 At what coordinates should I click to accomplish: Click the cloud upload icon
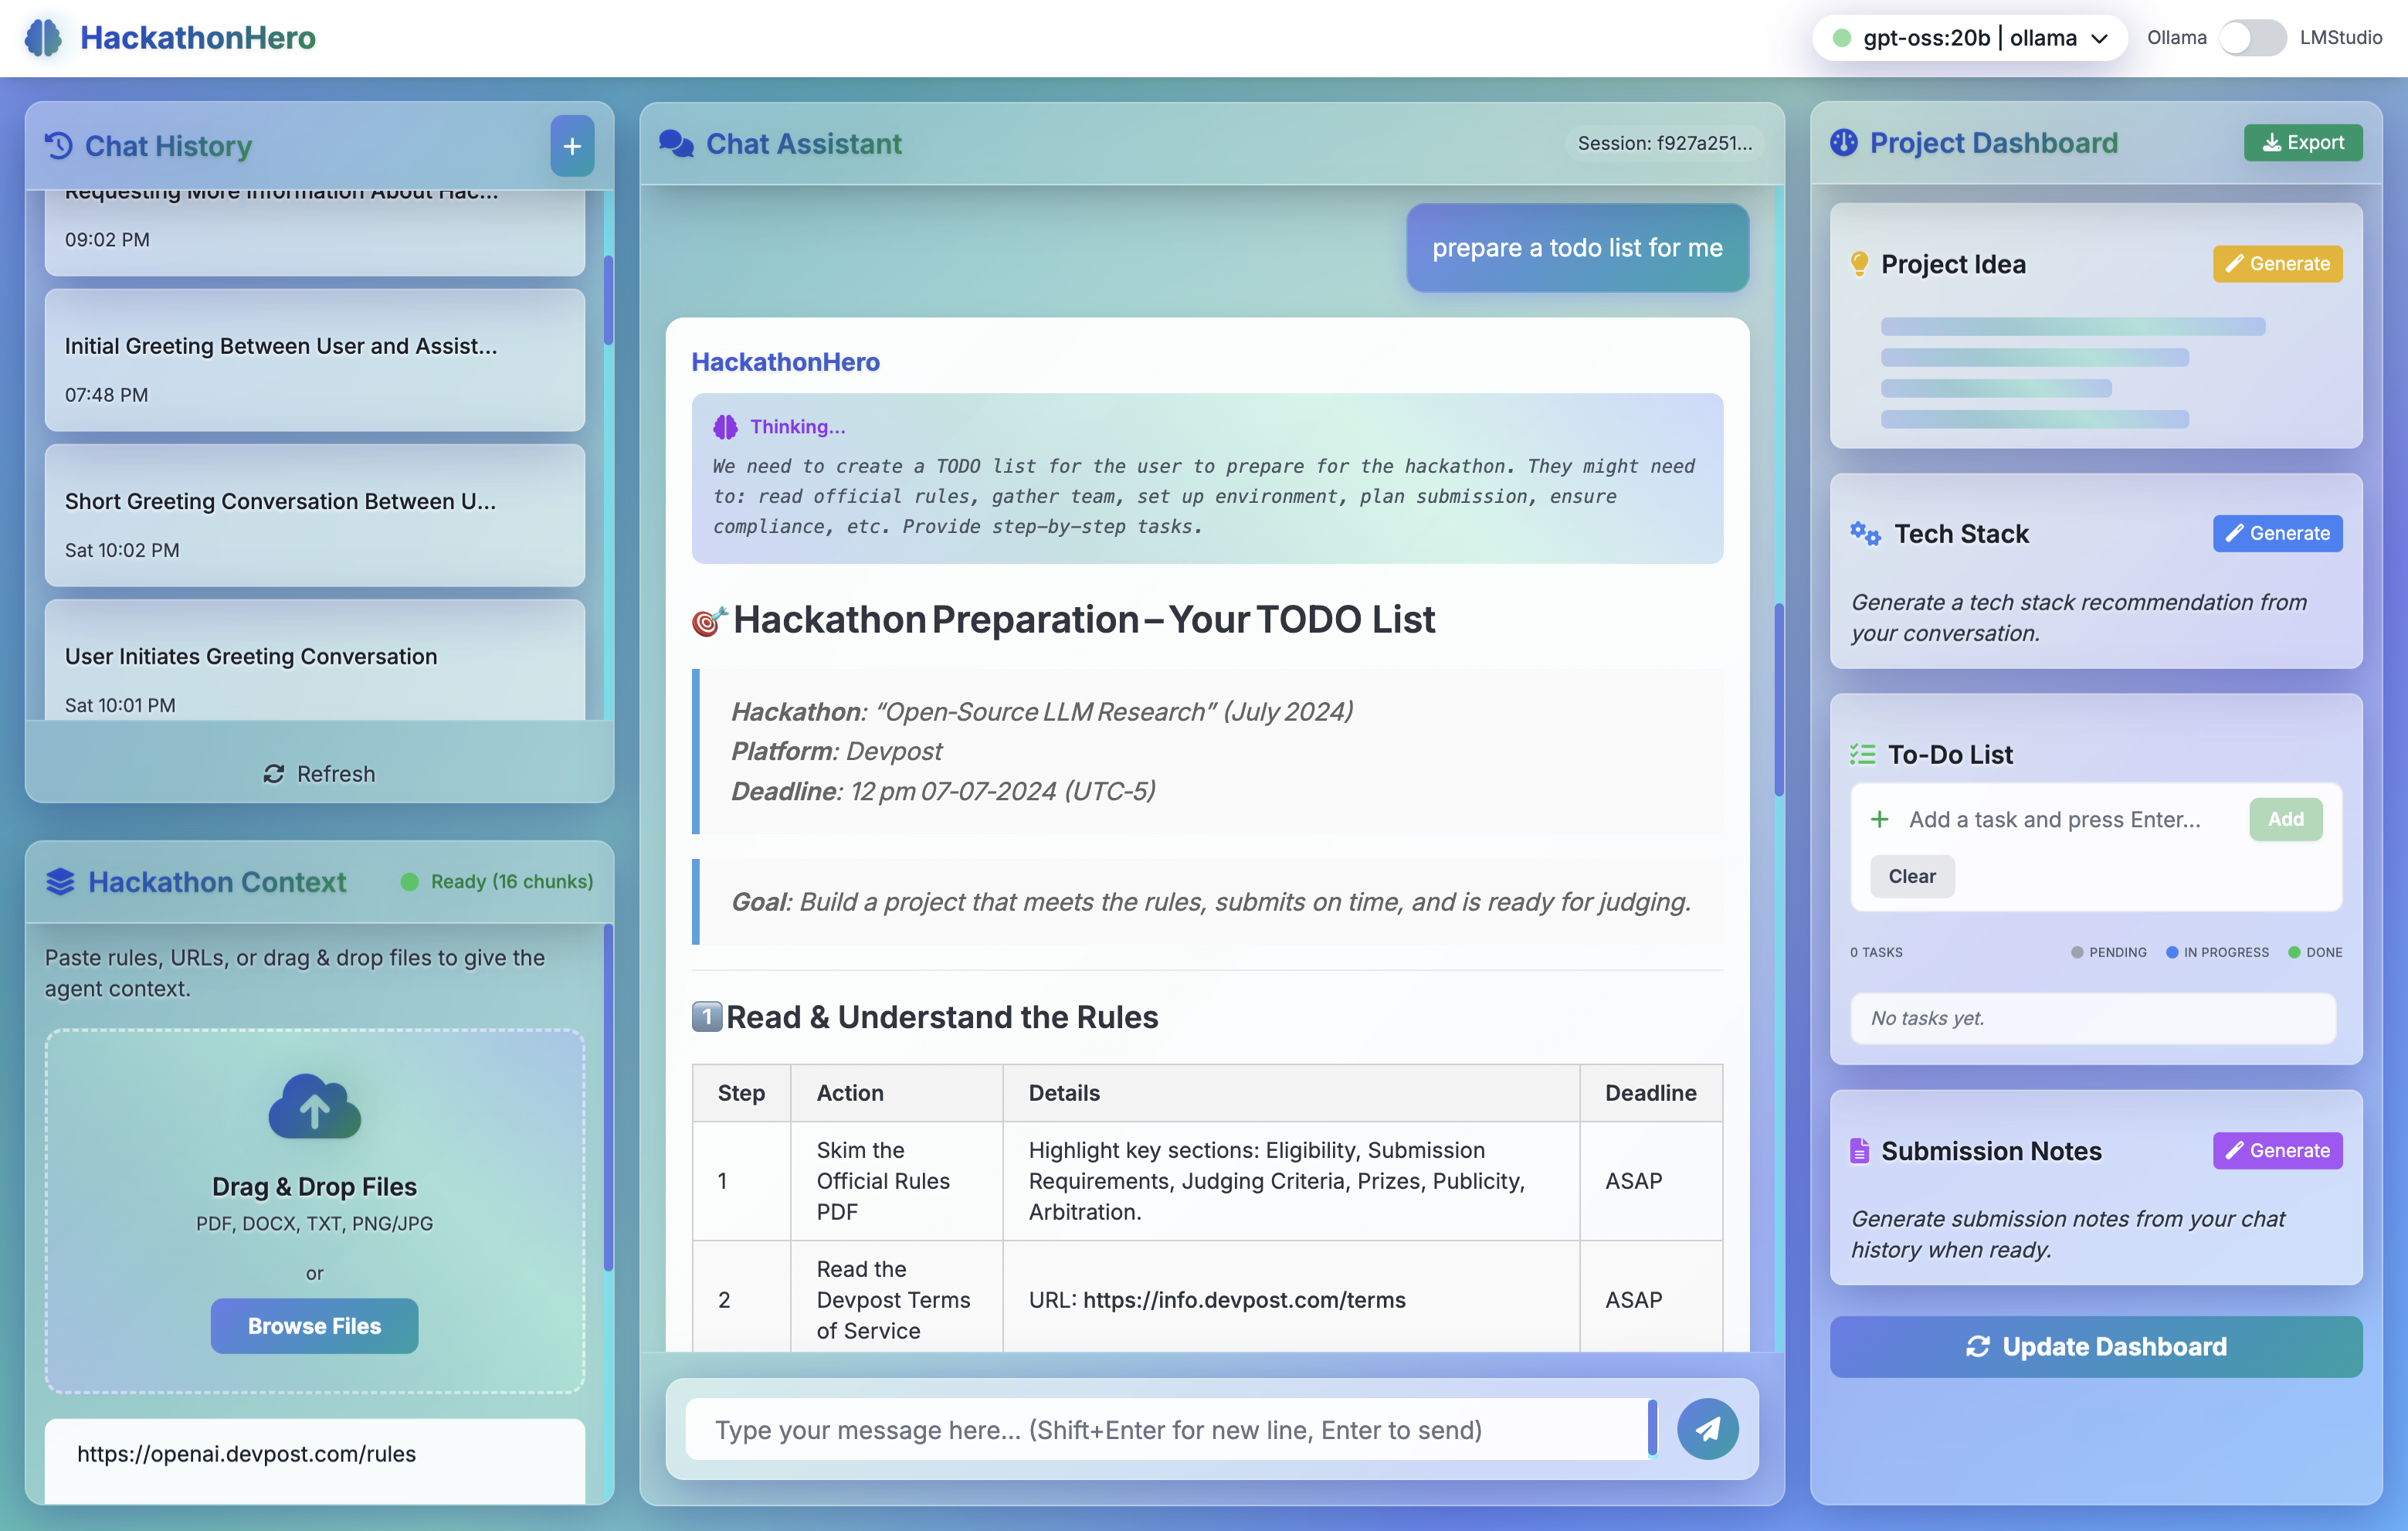click(314, 1107)
